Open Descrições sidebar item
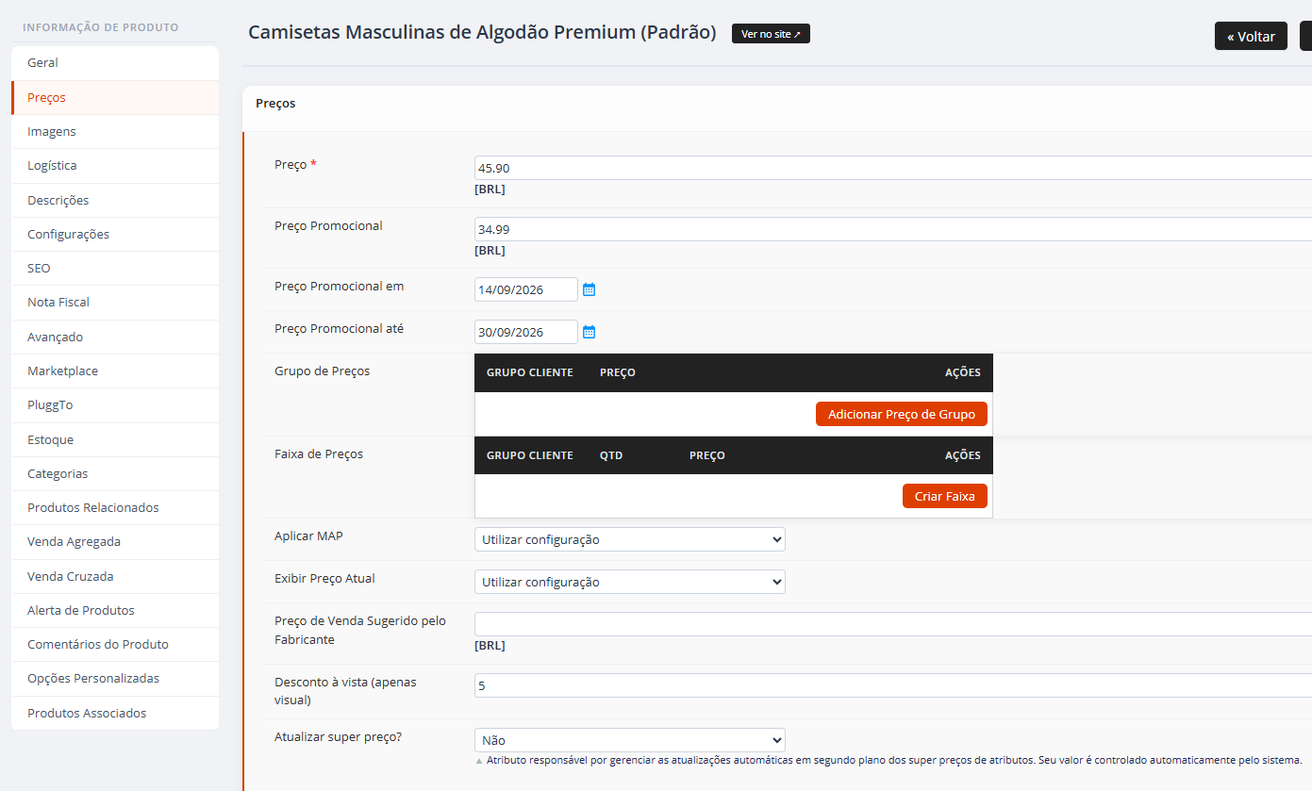This screenshot has width=1312, height=791. pyautogui.click(x=115, y=200)
